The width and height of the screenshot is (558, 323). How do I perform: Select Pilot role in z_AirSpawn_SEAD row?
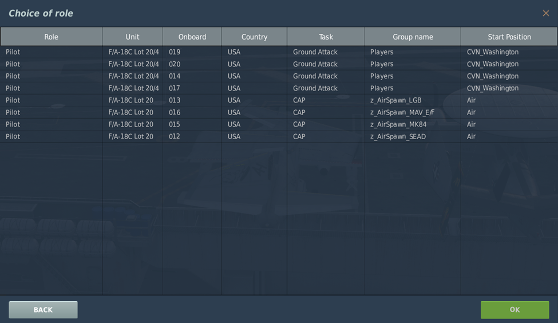point(13,136)
